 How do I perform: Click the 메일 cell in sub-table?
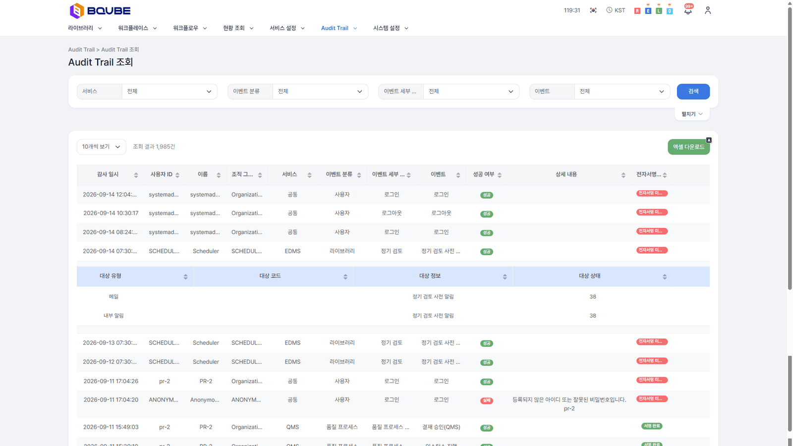coord(113,297)
